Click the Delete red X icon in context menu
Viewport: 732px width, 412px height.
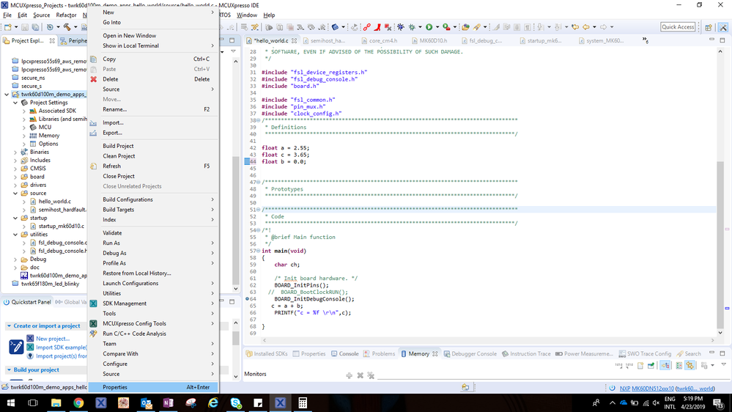[94, 79]
